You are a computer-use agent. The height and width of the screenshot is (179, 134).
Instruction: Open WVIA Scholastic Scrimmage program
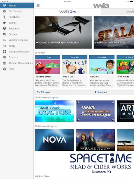tap(95, 111)
